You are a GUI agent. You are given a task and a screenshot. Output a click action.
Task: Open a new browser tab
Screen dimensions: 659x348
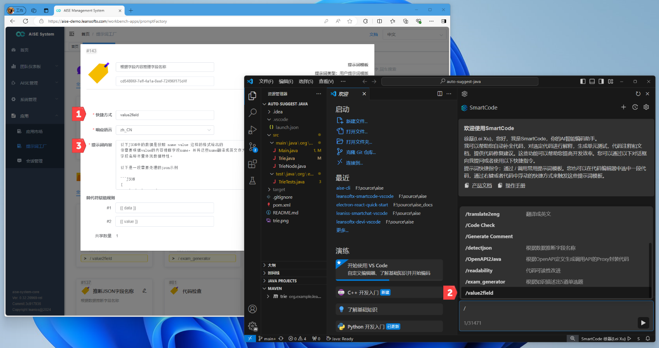pos(131,10)
